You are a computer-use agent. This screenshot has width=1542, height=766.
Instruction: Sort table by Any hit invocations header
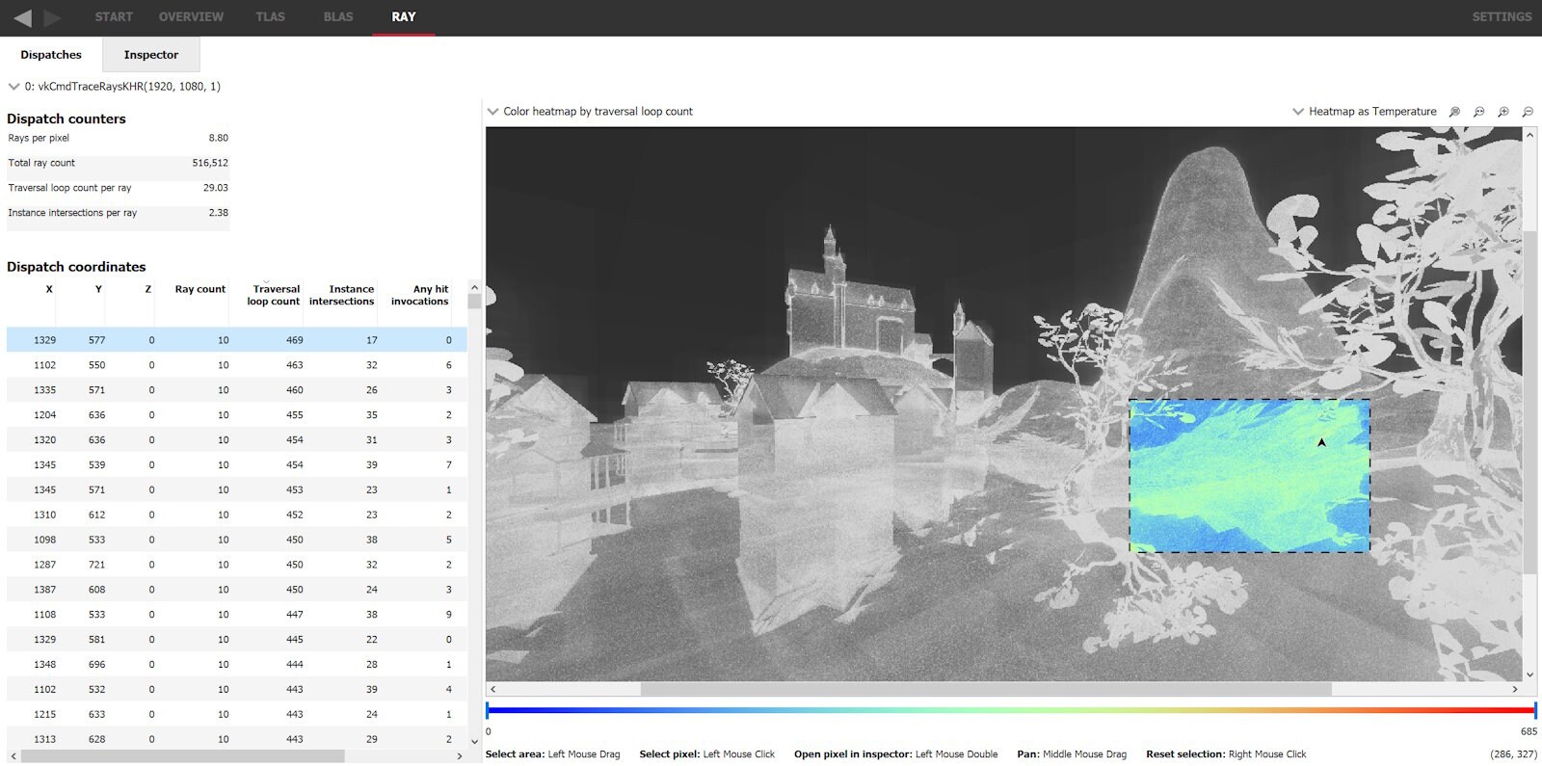(420, 295)
